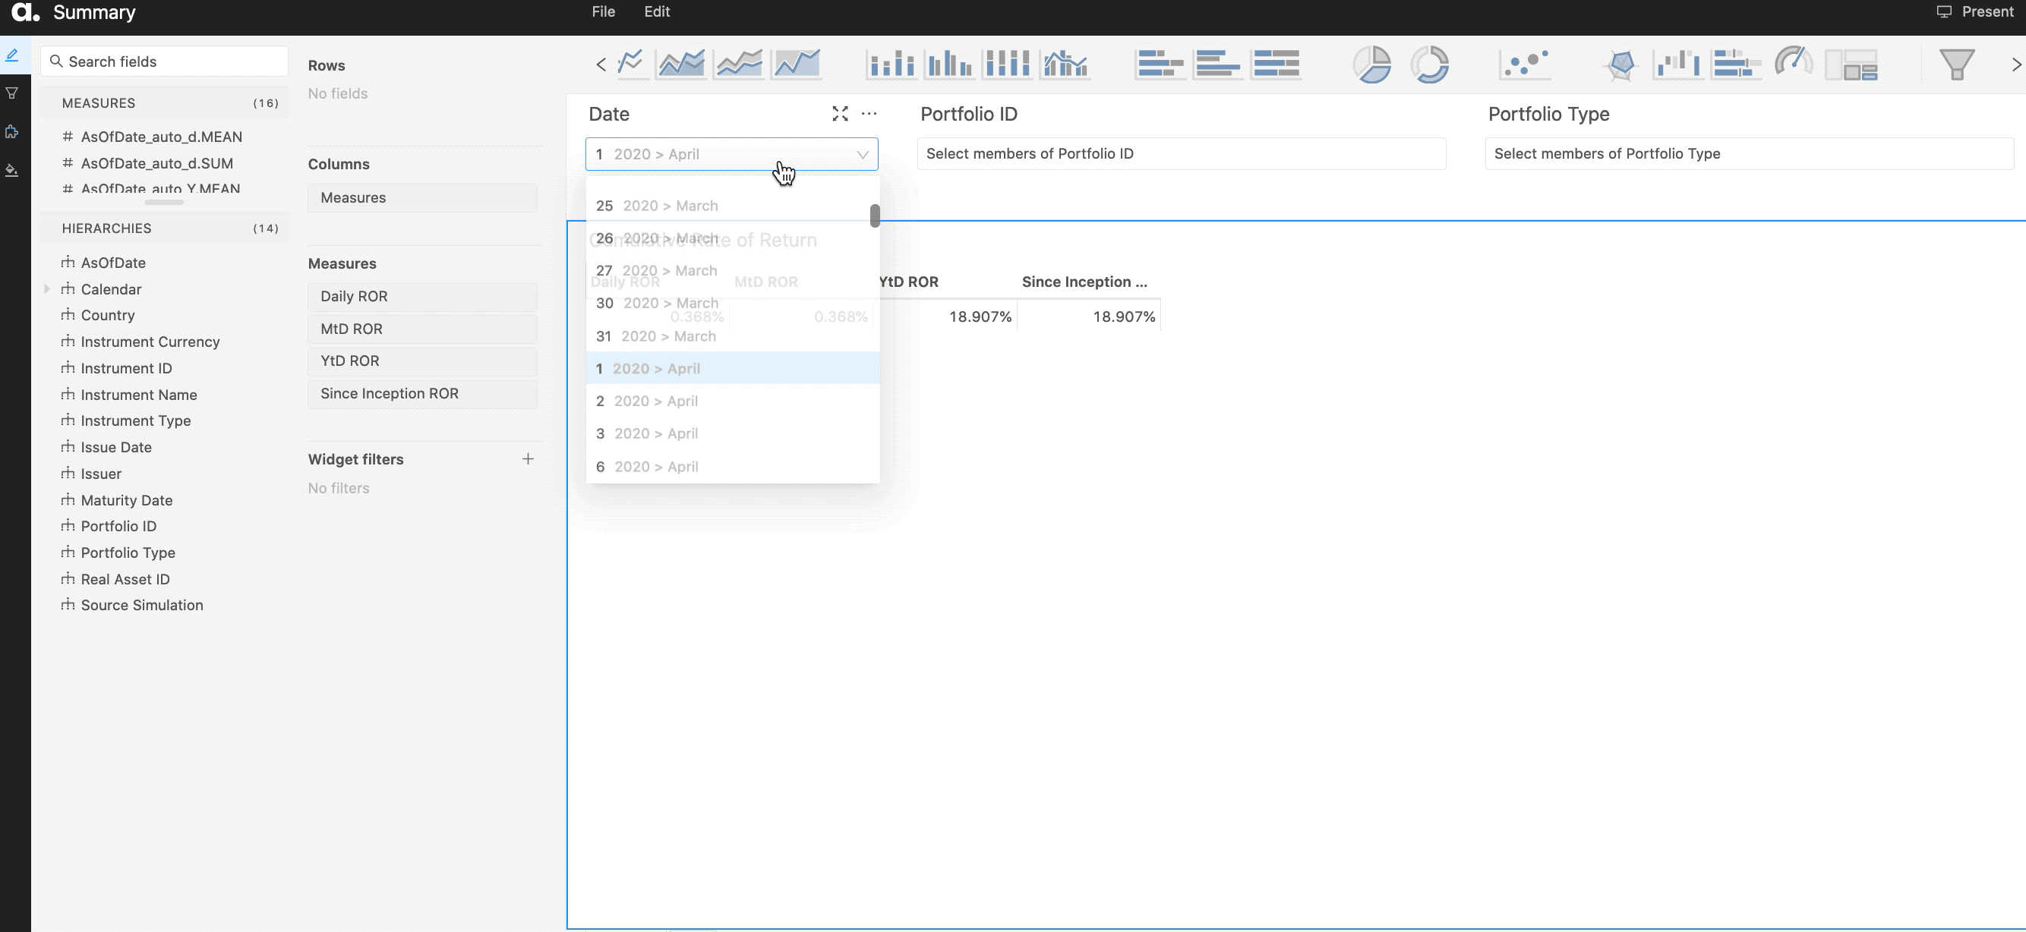Click the Daily ROR measure tile

coord(422,296)
